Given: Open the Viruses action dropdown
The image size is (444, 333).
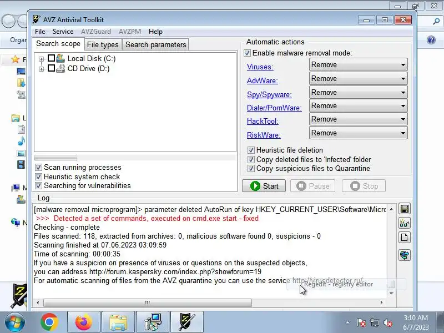Looking at the screenshot, I should click(x=358, y=65).
